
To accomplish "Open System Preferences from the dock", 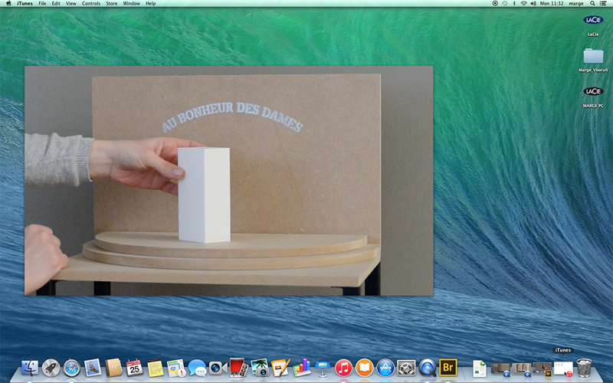I will pos(406,368).
